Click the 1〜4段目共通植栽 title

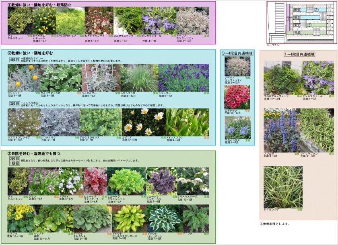[x=300, y=54]
